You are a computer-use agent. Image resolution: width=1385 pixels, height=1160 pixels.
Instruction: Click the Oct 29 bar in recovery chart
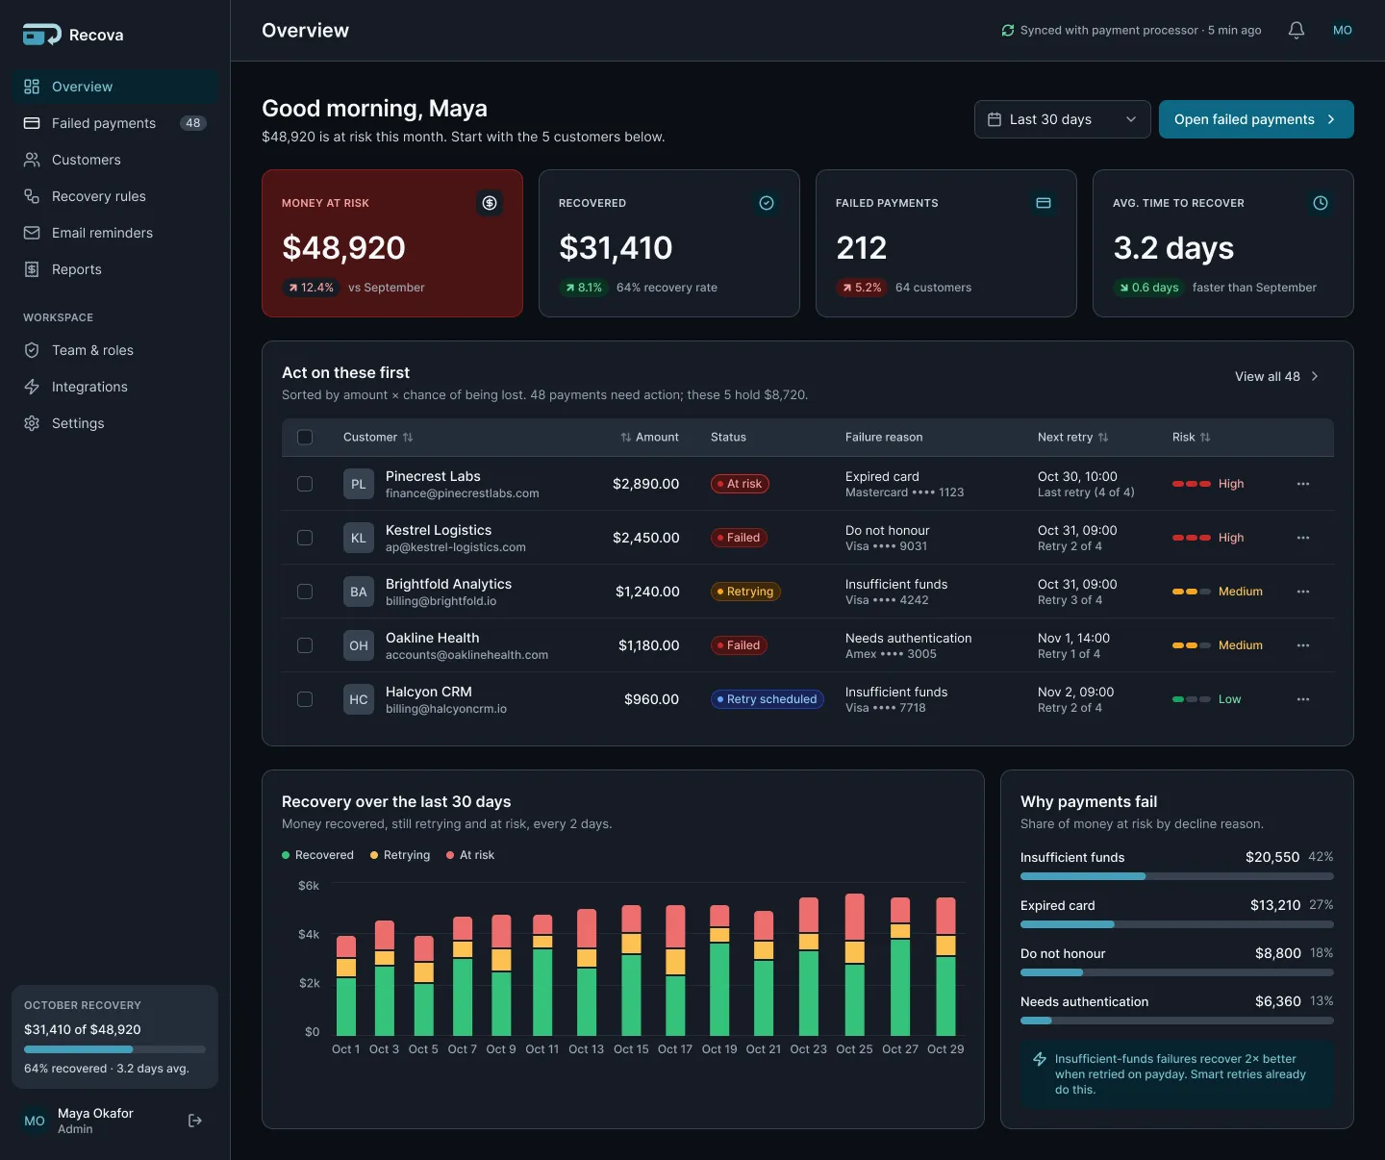click(946, 966)
